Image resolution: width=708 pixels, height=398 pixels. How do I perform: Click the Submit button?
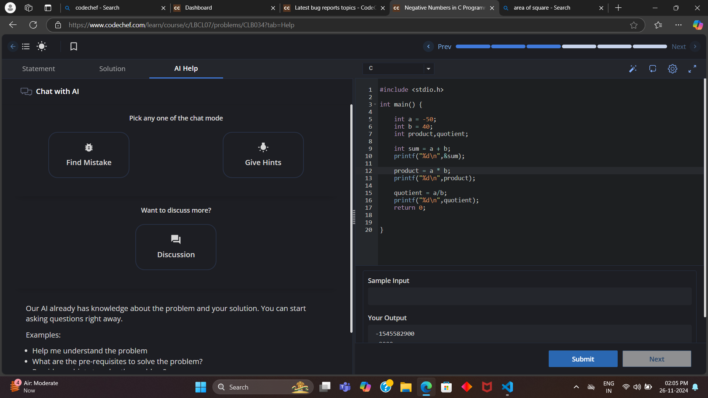tap(583, 359)
